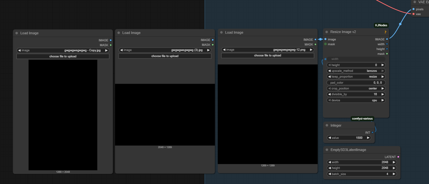Open the device cpu dropdown
429x184 pixels.
coord(356,100)
